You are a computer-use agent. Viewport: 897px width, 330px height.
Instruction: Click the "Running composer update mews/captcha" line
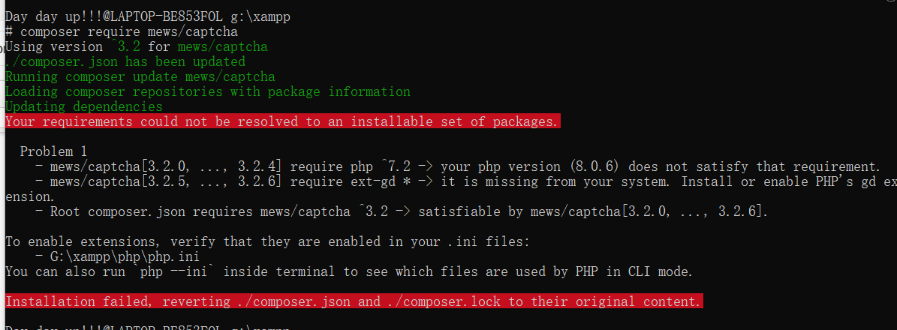(140, 76)
